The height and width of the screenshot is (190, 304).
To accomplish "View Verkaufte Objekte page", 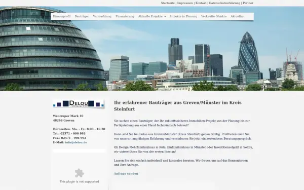I will 214,17.
